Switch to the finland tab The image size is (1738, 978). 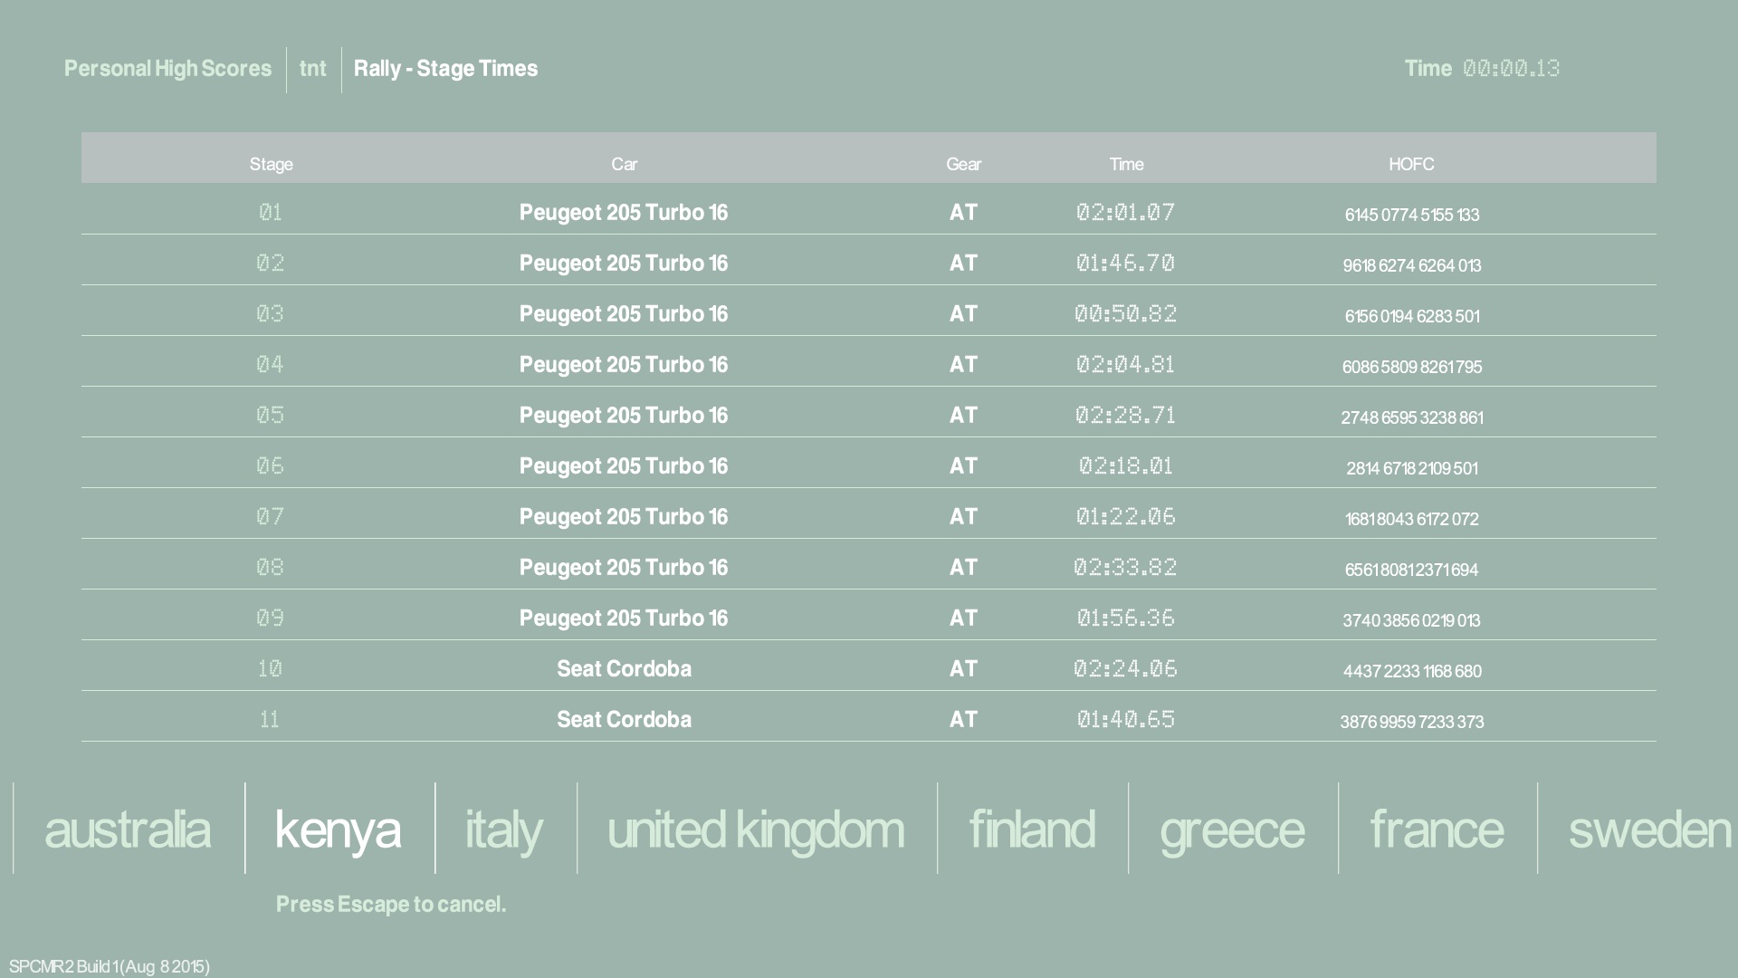1032,829
